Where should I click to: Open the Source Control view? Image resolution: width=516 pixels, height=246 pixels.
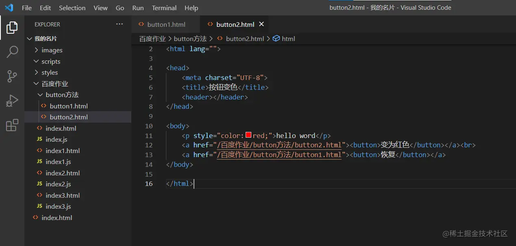[x=12, y=76]
